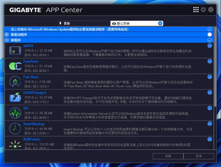The width and height of the screenshot is (221, 167).
Task: Open the apps grid view icon
Action: click(x=196, y=10)
